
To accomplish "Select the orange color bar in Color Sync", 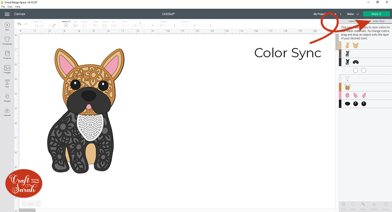I will pyautogui.click(x=340, y=87).
